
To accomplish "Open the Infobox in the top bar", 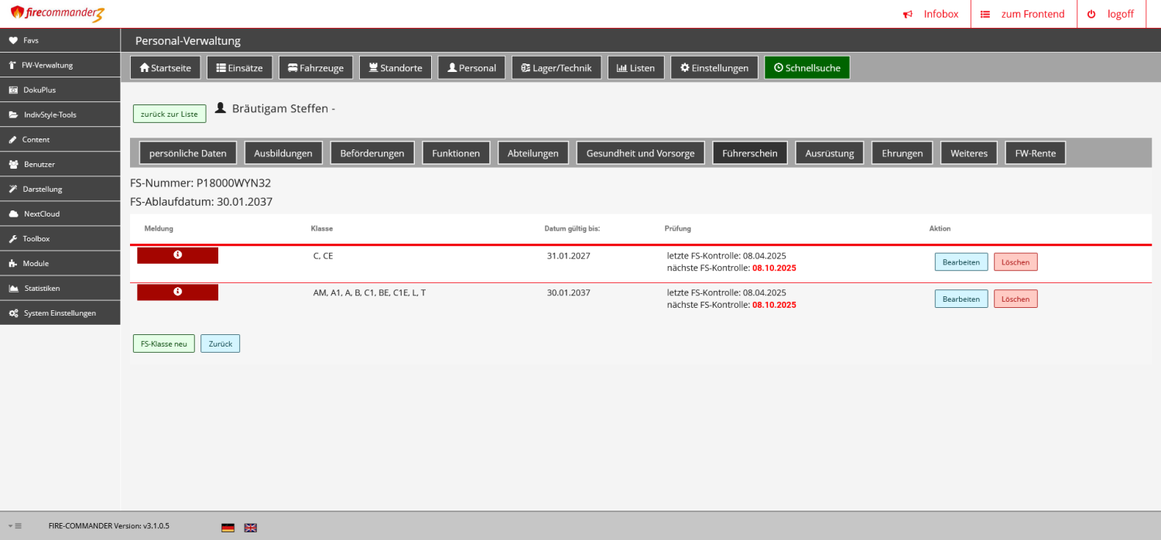I will point(931,14).
